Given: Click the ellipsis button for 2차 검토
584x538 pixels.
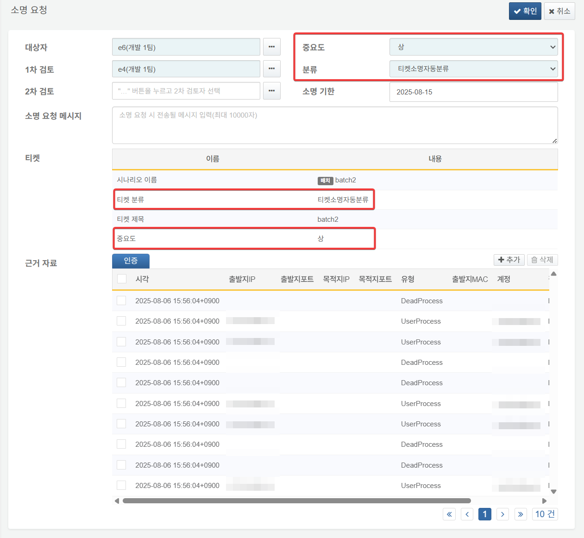Looking at the screenshot, I should tap(271, 91).
